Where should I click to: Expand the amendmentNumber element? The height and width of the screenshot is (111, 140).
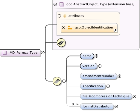tap(119, 76)
